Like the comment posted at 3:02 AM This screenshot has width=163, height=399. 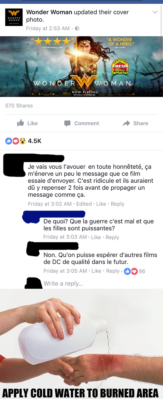[101, 204]
